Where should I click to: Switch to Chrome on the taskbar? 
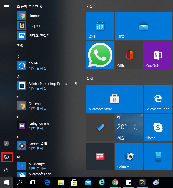[x=115, y=182]
